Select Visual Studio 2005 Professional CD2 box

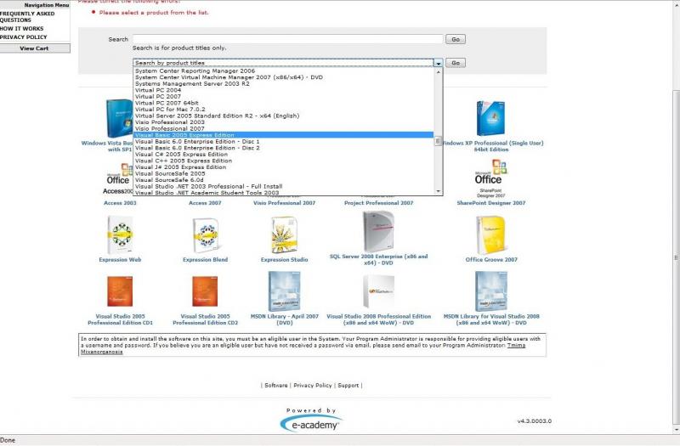pyautogui.click(x=205, y=291)
